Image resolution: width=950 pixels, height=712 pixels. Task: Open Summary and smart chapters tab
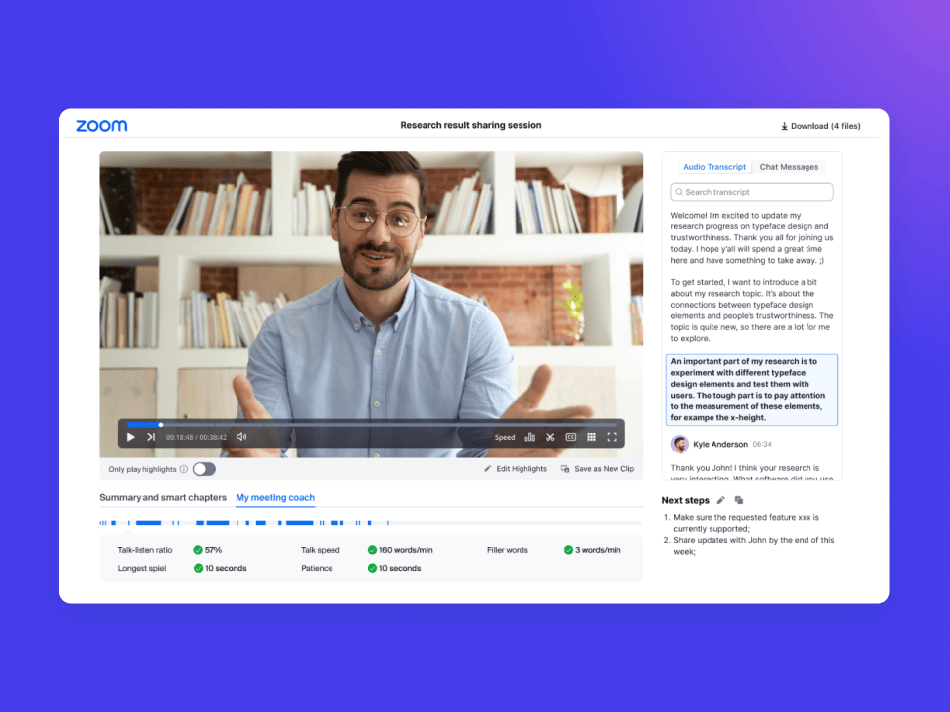(162, 497)
